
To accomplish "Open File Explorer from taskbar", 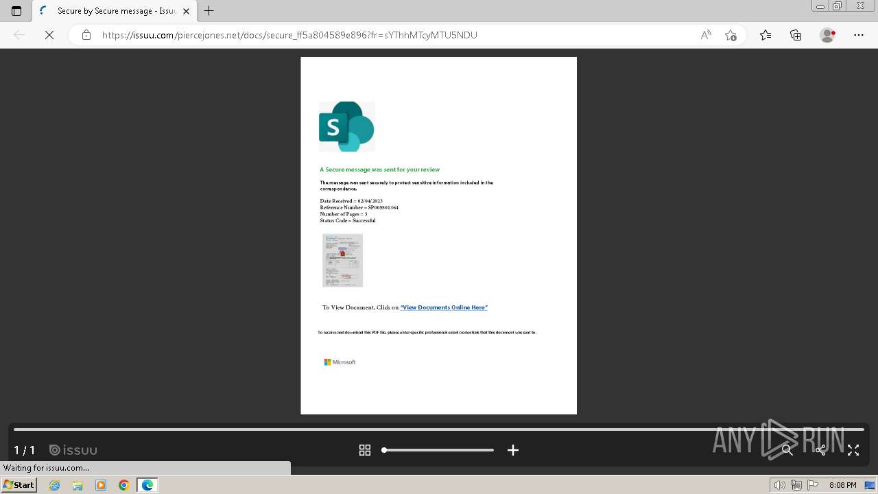I will pos(78,485).
